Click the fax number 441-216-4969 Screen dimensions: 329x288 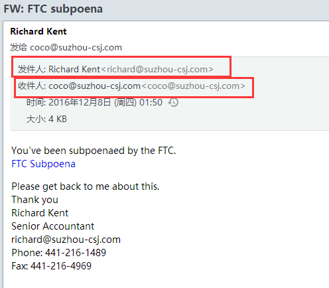click(x=61, y=266)
